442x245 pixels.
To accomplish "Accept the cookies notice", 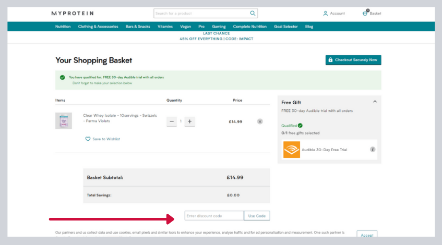I will (x=367, y=235).
